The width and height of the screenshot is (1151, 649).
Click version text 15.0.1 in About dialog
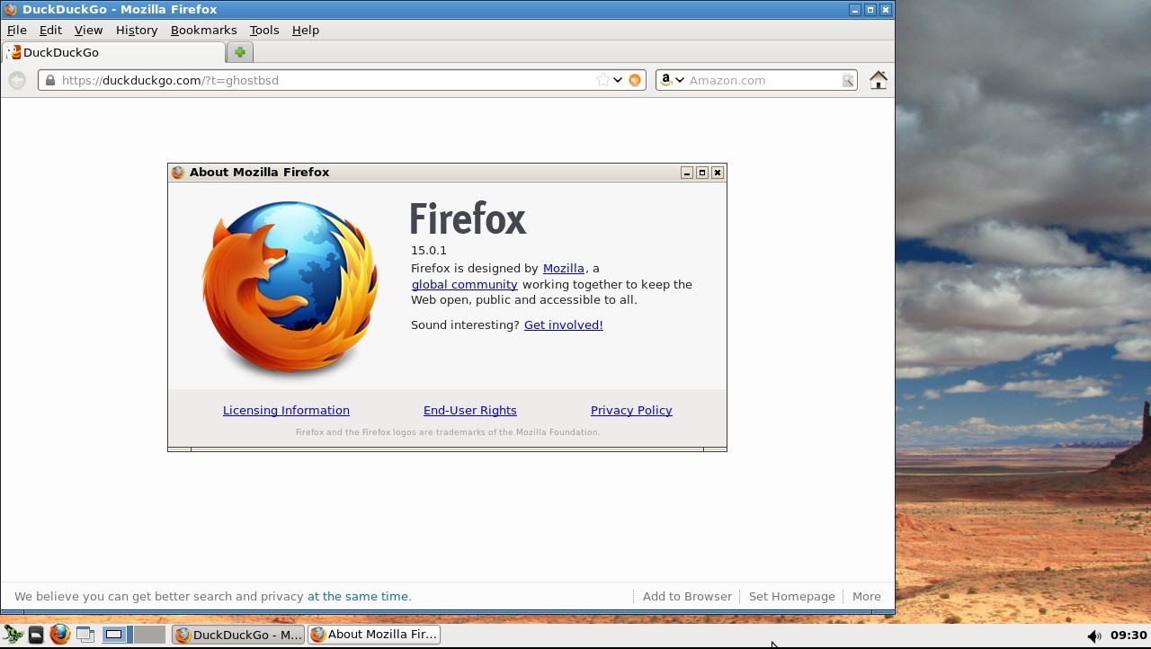429,251
